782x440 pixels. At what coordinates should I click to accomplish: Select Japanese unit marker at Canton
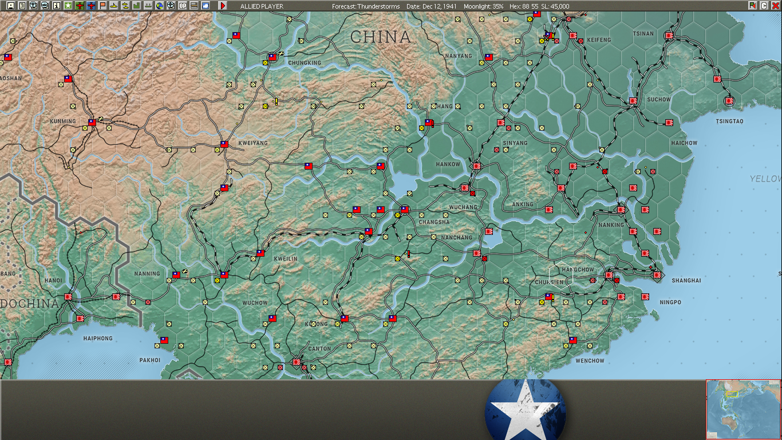[297, 362]
